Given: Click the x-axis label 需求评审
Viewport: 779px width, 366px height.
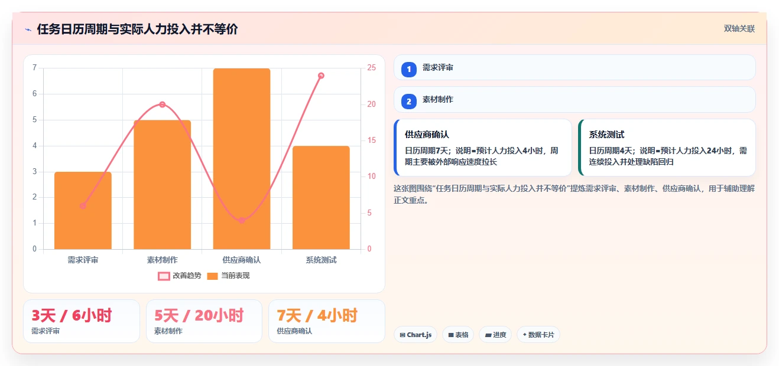Looking at the screenshot, I should tap(83, 260).
